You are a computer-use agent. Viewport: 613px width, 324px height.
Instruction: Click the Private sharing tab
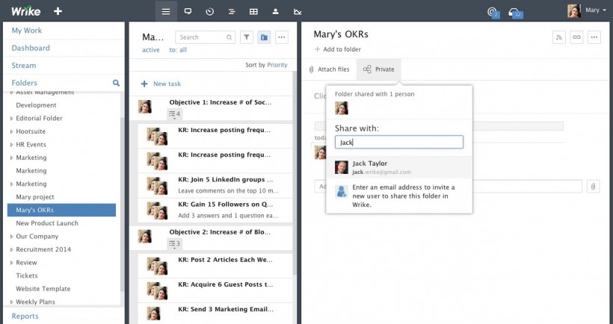click(x=378, y=69)
